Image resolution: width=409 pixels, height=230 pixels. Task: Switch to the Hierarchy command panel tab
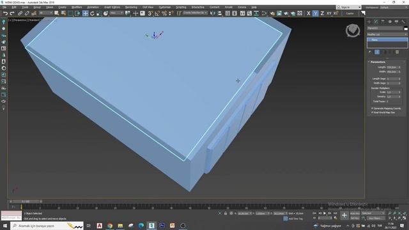(383, 22)
